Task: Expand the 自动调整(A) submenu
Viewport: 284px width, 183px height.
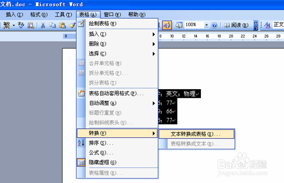Action: pos(117,103)
